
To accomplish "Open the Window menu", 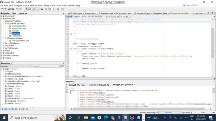I will click(x=72, y=5).
